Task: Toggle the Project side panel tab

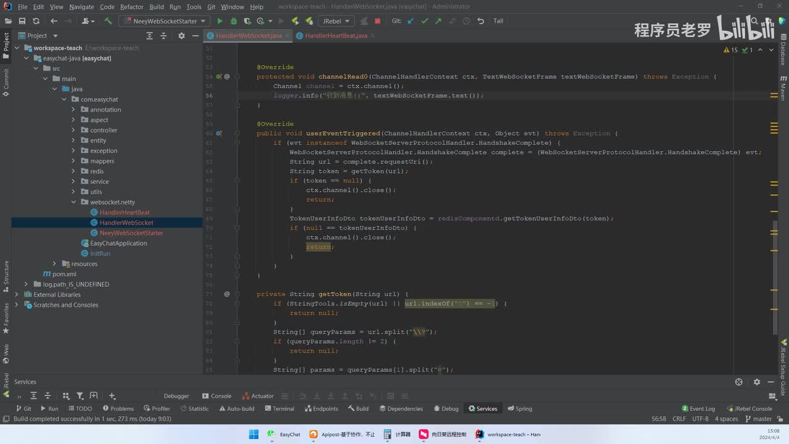Action: [6, 45]
